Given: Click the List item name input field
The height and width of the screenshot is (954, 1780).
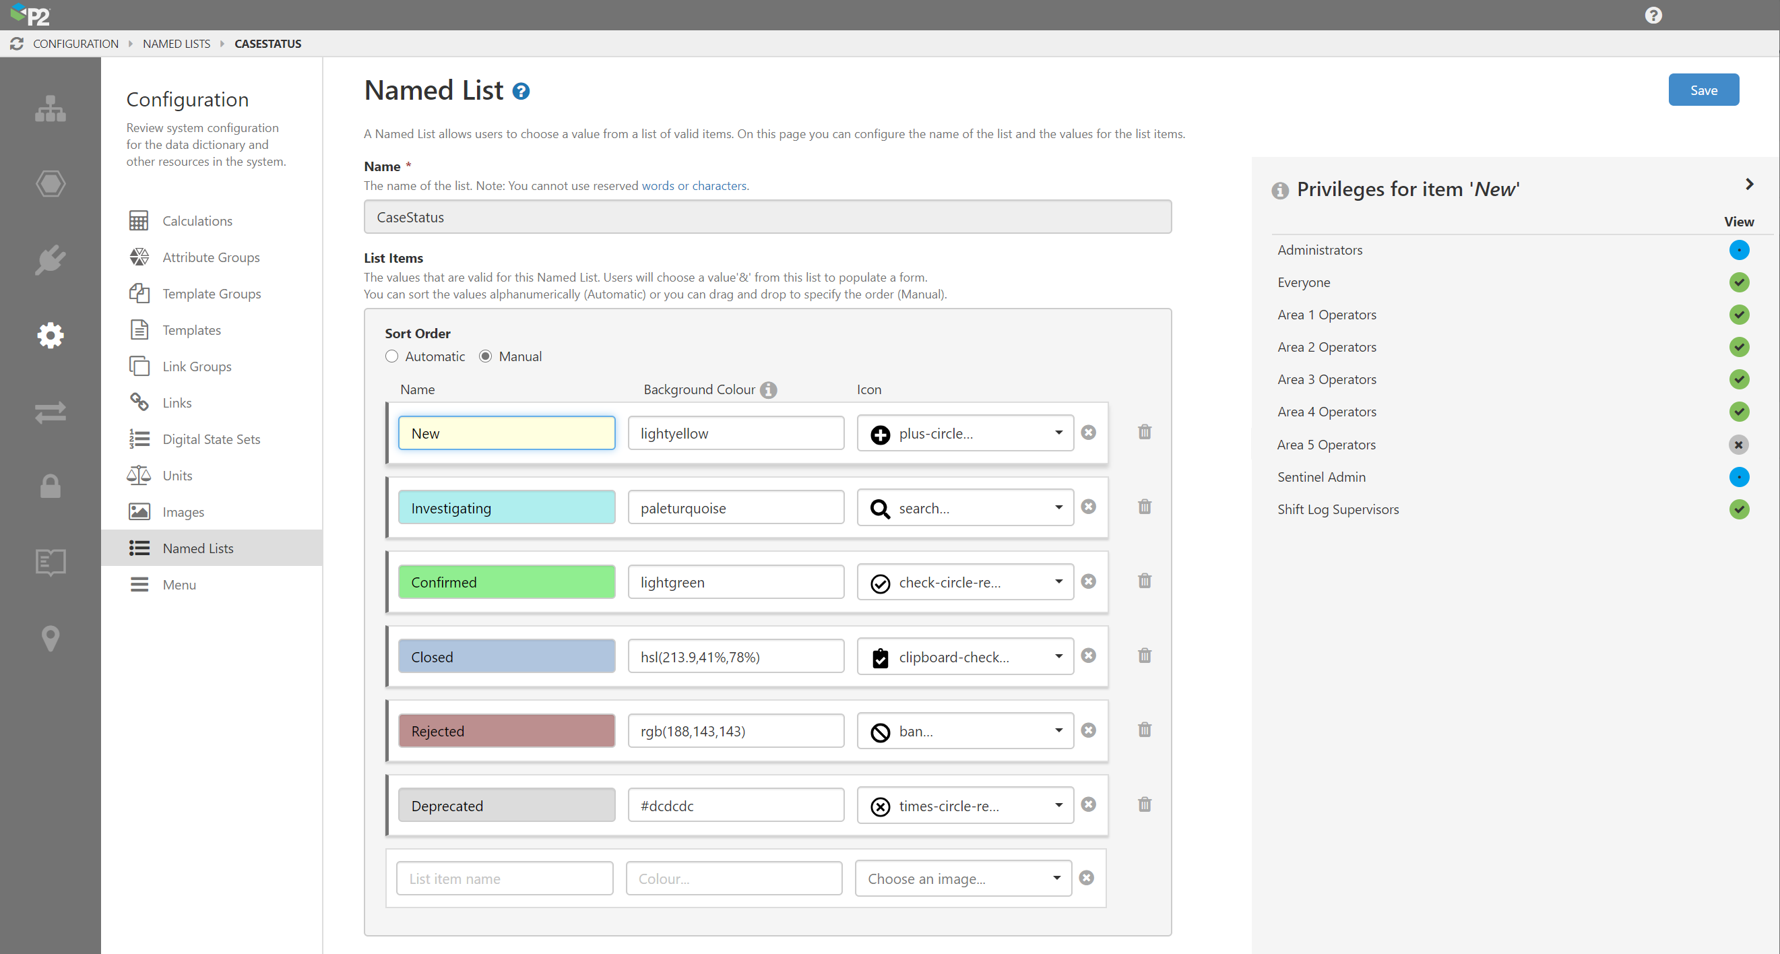Looking at the screenshot, I should click(505, 878).
